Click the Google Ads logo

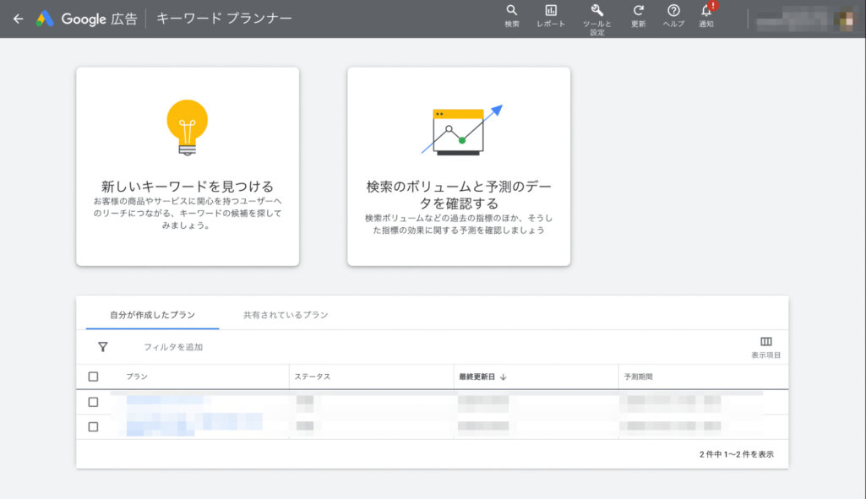(x=45, y=19)
